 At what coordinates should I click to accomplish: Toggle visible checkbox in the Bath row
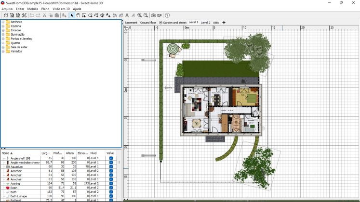tap(111, 192)
